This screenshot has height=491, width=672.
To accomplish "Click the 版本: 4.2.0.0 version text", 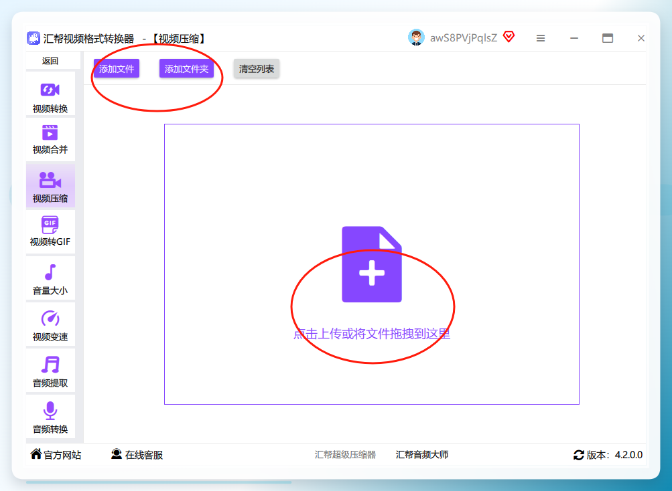I will pos(614,455).
